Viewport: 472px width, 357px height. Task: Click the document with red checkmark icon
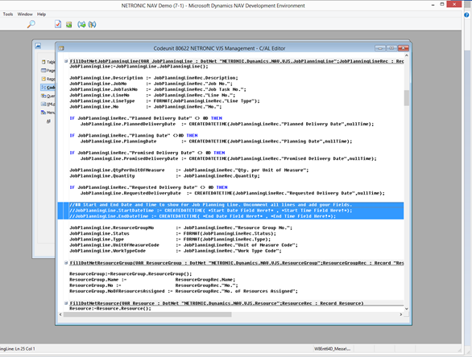coord(58,24)
